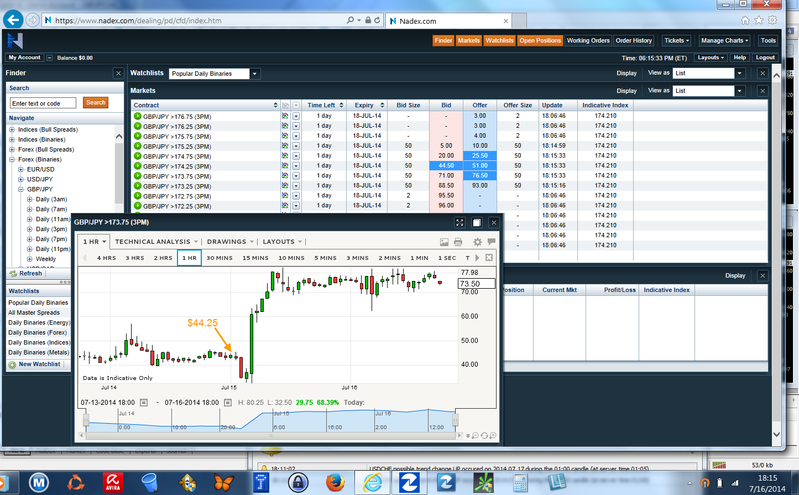
Task: Open the row menu for GBP/JPY >175.75
Action: pyautogui.click(x=296, y=136)
